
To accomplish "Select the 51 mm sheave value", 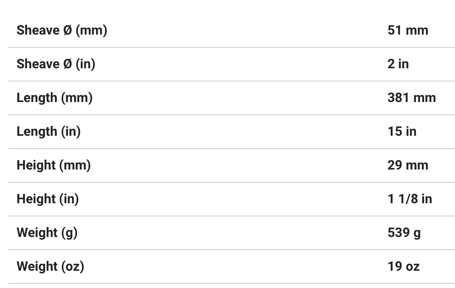I will click(x=408, y=30).
